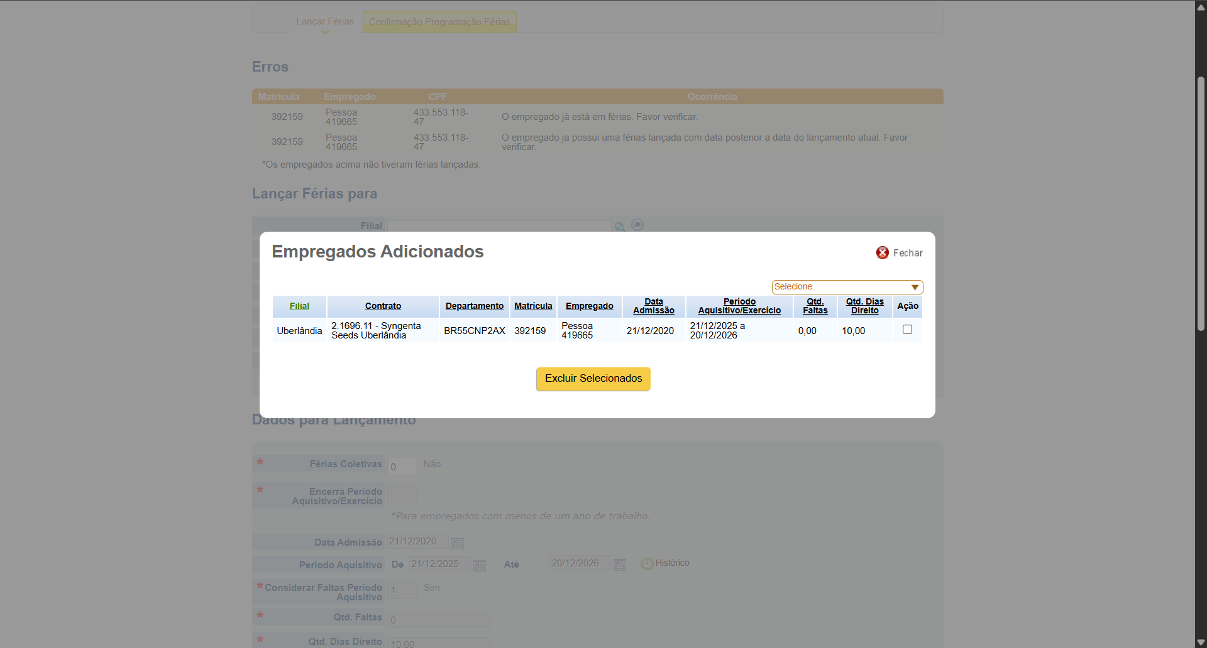1207x648 pixels.
Task: Click the contract cell 2.1696.11 - Syngenta Seeds
Action: point(383,331)
